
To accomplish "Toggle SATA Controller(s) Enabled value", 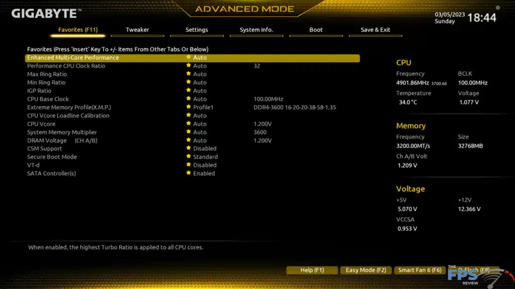I will [x=204, y=173].
